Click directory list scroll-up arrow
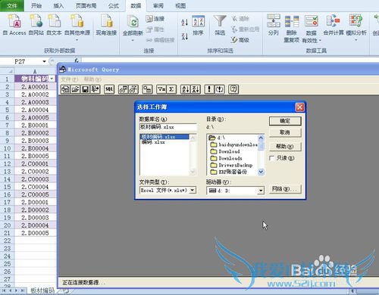The width and height of the screenshot is (379, 295). pyautogui.click(x=261, y=138)
